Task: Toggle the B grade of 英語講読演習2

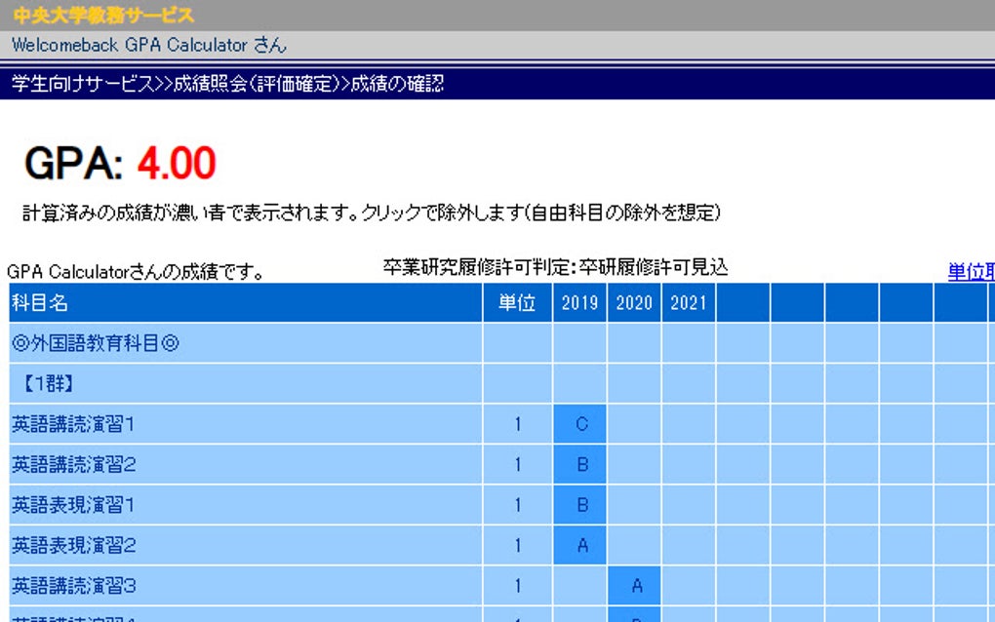Action: 580,465
